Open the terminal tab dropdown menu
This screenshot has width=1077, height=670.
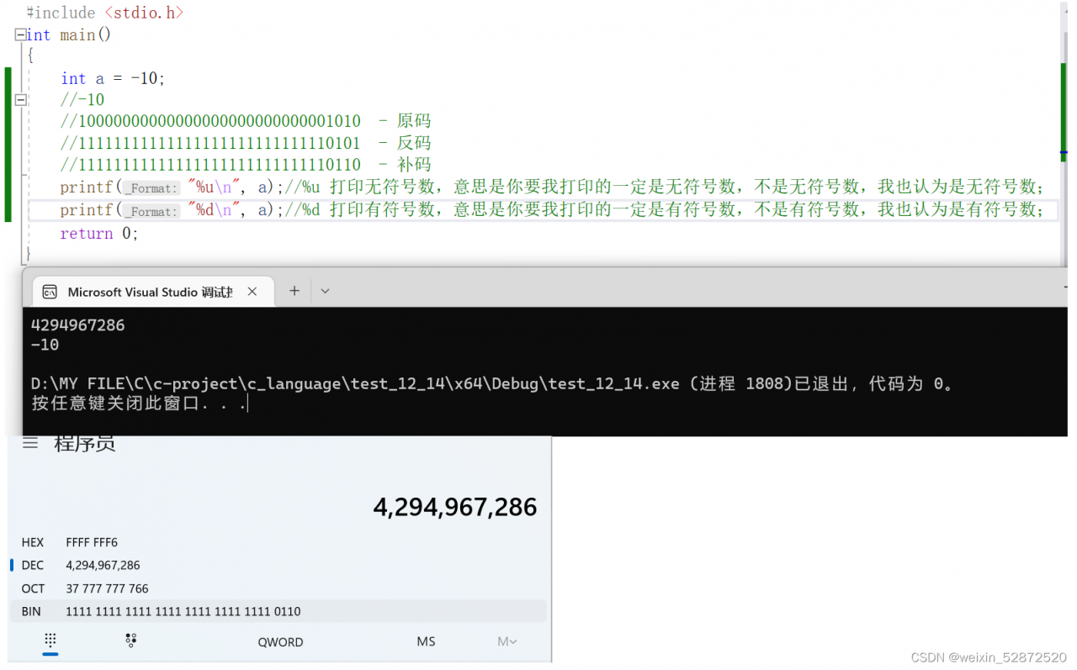click(325, 291)
